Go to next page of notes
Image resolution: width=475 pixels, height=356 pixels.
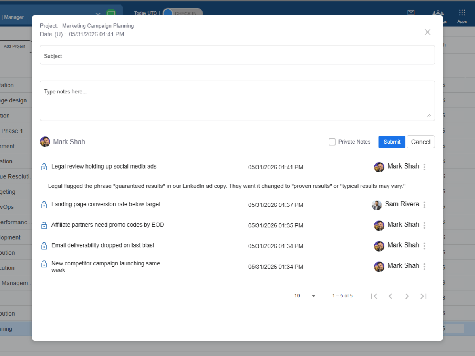click(x=407, y=296)
